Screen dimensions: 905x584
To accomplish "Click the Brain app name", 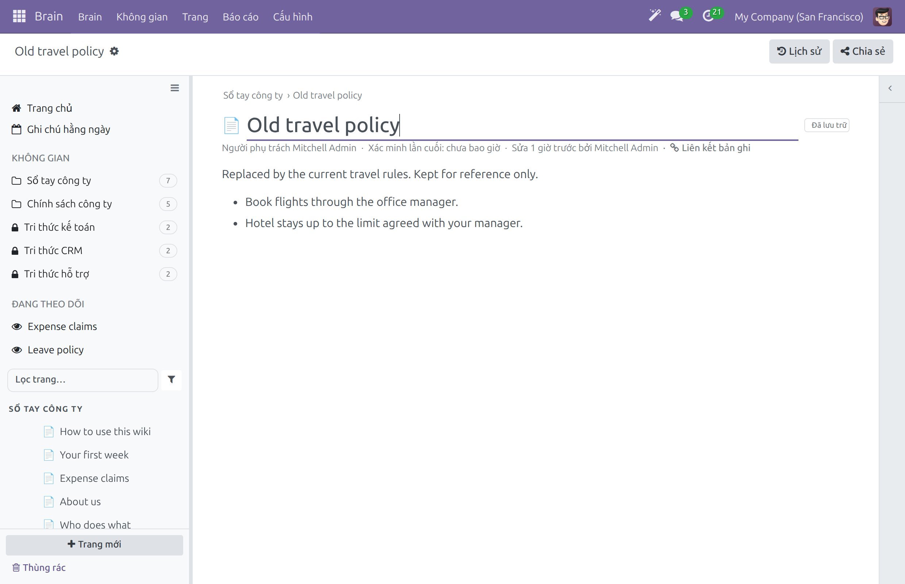I will pyautogui.click(x=49, y=16).
